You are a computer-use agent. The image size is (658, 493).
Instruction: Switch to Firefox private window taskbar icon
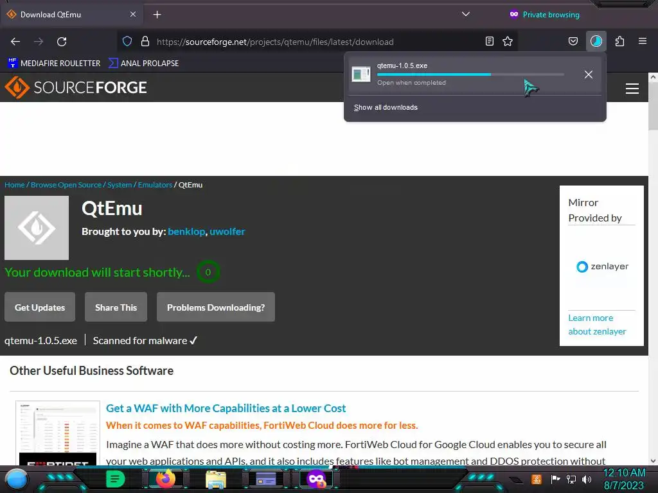pyautogui.click(x=316, y=479)
